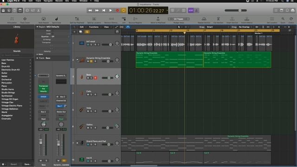Toggle the metronome click button
The width and height of the screenshot is (297, 167).
[x=196, y=10]
